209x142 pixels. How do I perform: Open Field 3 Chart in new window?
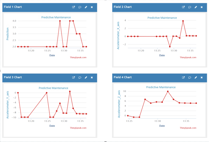(73, 77)
